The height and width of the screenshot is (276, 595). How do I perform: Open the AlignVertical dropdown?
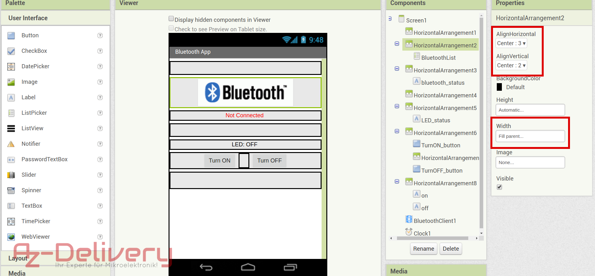coord(511,65)
